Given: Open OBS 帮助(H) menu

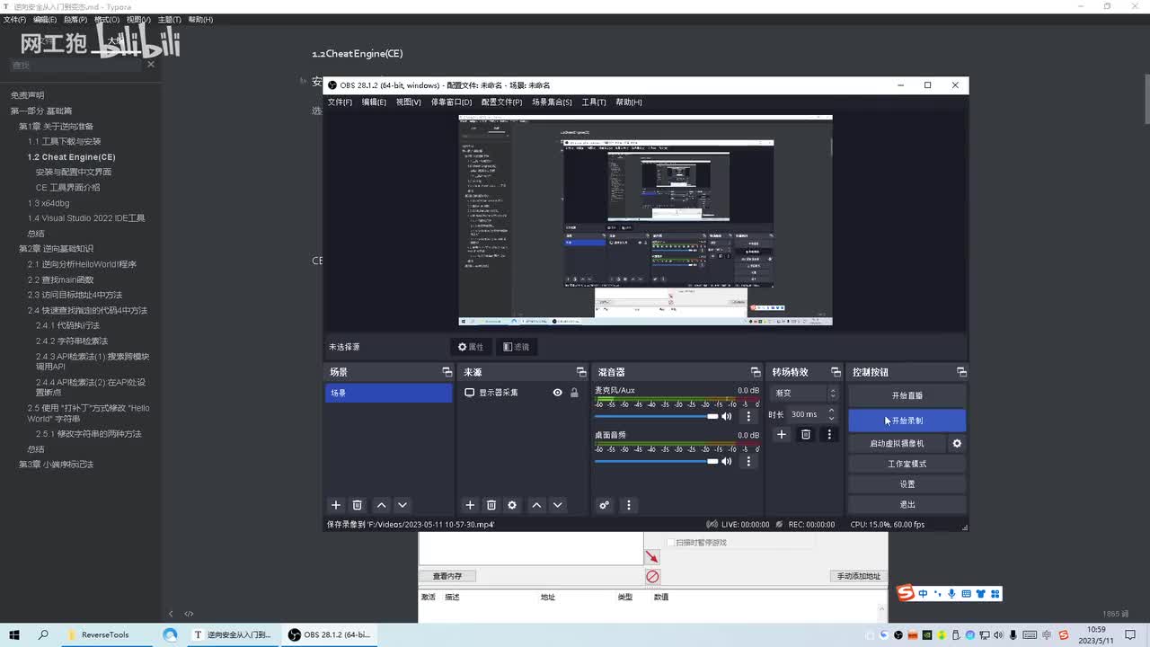Looking at the screenshot, I should coord(628,102).
